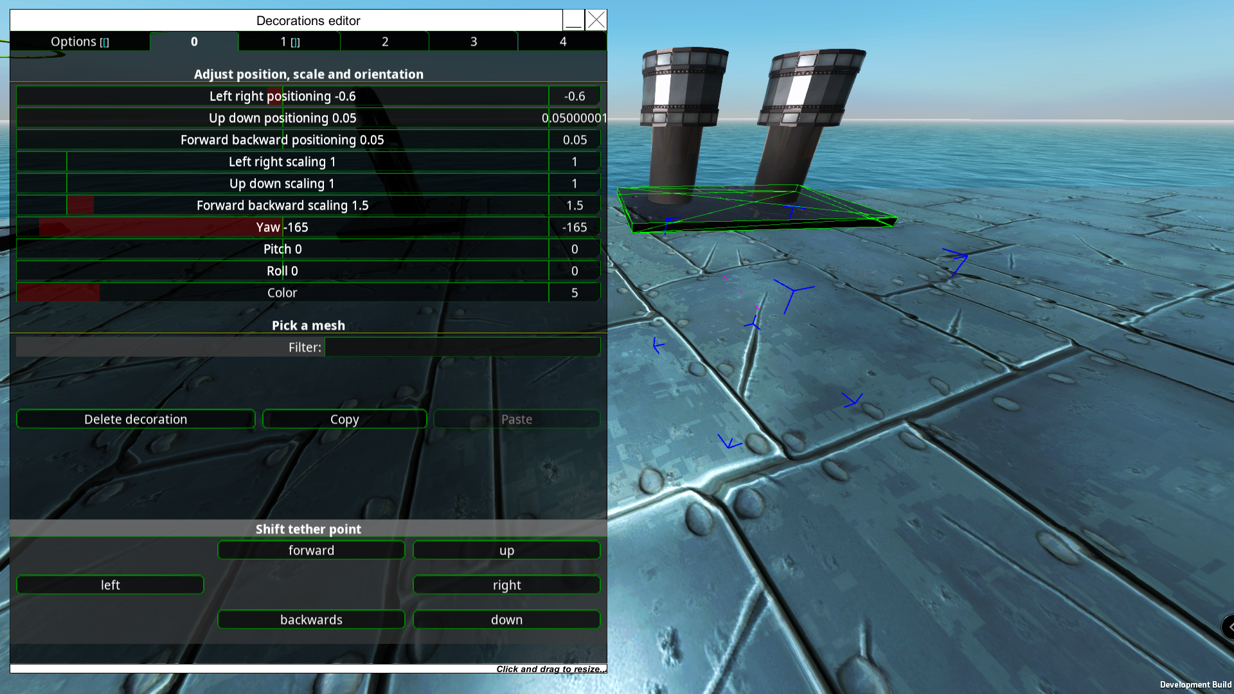The image size is (1234, 694).
Task: Select decoration tab 1
Action: [289, 42]
